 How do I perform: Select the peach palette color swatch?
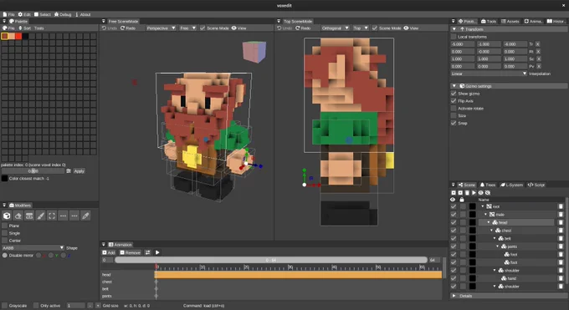point(12,36)
